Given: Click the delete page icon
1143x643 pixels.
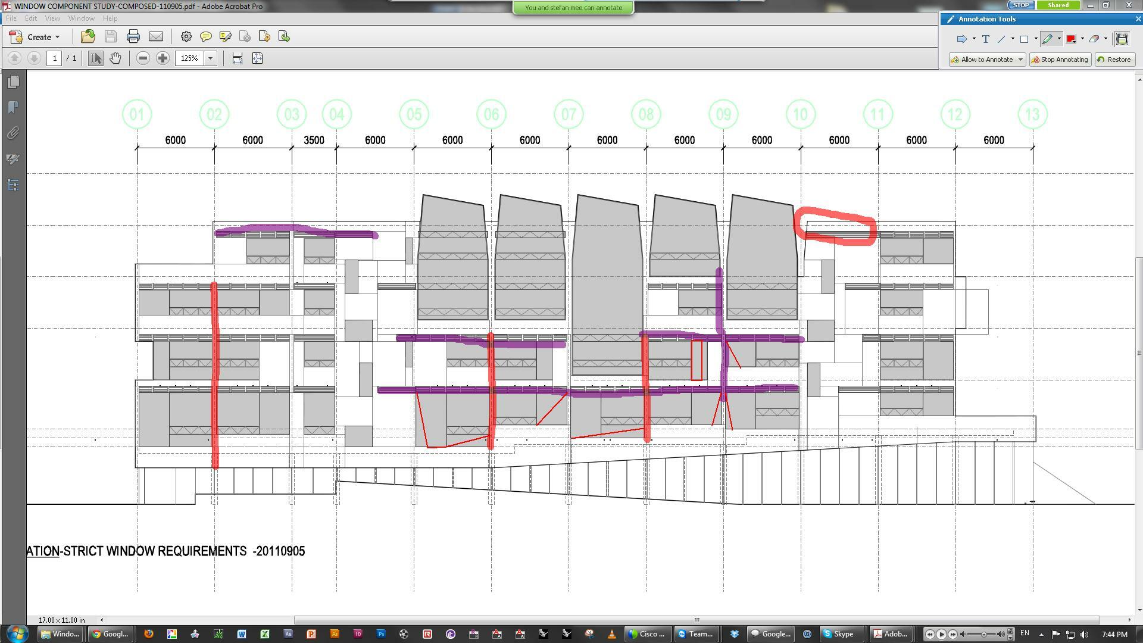Looking at the screenshot, I should (245, 37).
